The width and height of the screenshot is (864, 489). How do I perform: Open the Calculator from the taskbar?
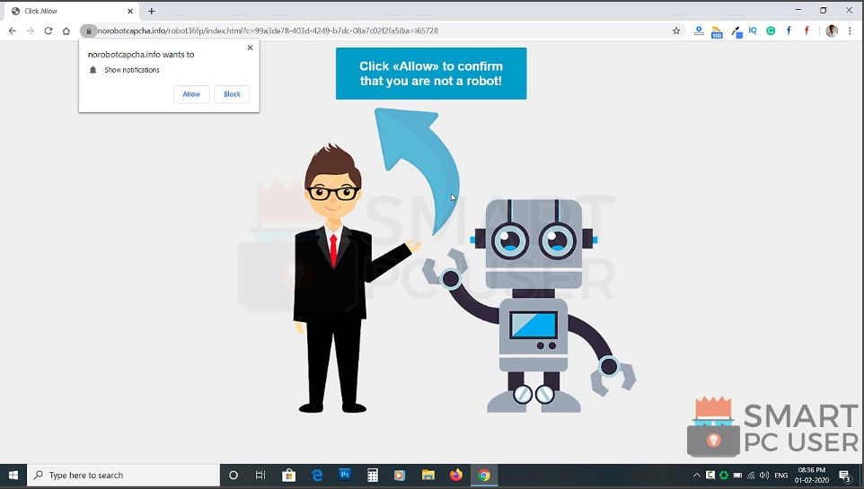tap(373, 476)
